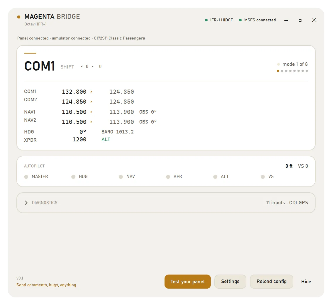This screenshot has width=332, height=305.
Task: Click the green dot beside IFR-1 HIDCF
Action: click(206, 20)
